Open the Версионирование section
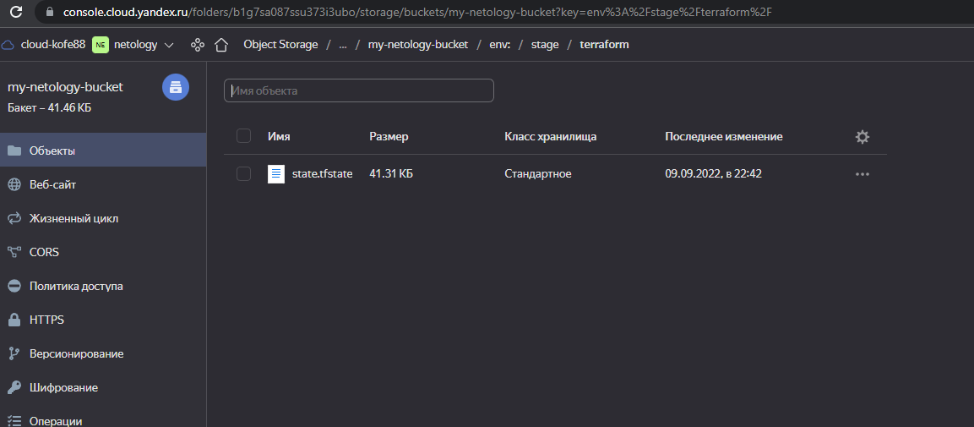 click(x=103, y=353)
